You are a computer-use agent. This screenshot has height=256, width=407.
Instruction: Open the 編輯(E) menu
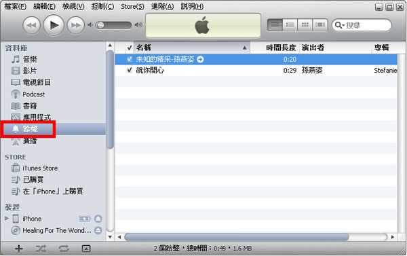click(x=44, y=7)
